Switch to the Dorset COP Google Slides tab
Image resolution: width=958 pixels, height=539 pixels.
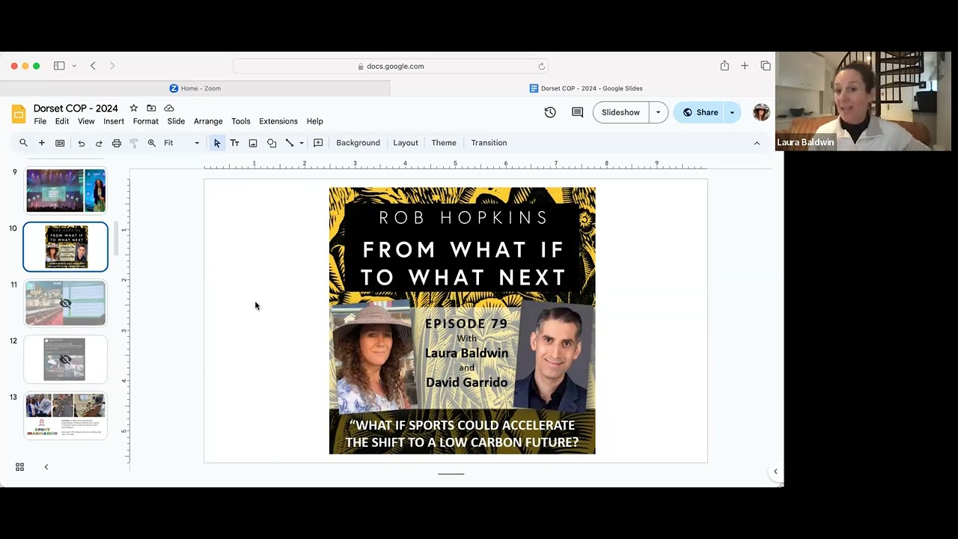click(x=586, y=88)
